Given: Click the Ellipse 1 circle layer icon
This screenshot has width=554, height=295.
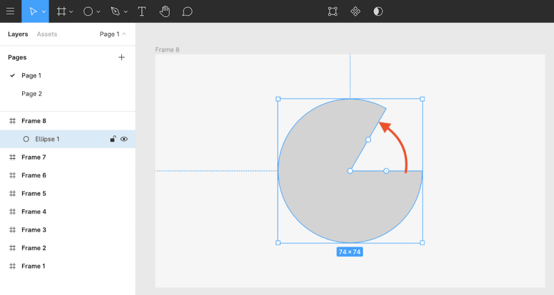Looking at the screenshot, I should click(x=26, y=139).
